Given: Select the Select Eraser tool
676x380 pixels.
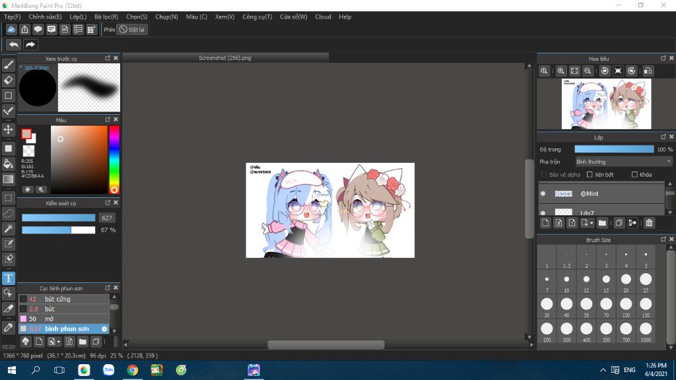Looking at the screenshot, I should pos(8,259).
